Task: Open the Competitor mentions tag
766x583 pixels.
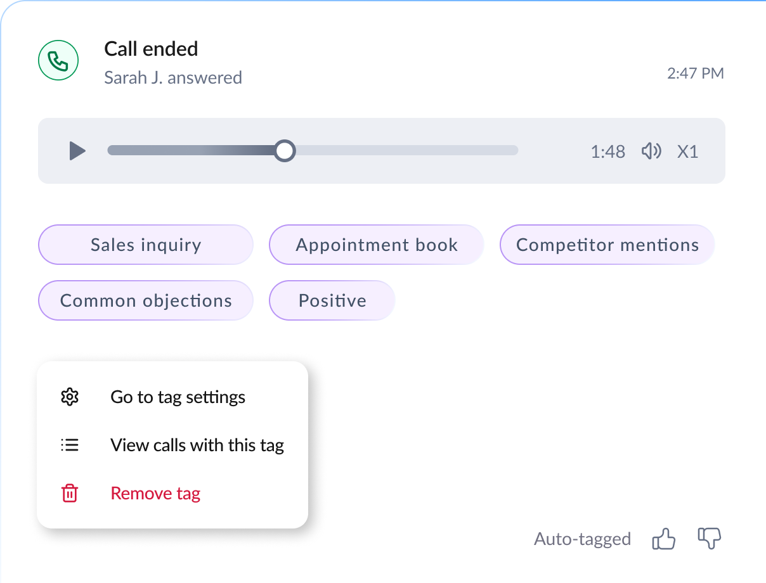Action: (607, 245)
